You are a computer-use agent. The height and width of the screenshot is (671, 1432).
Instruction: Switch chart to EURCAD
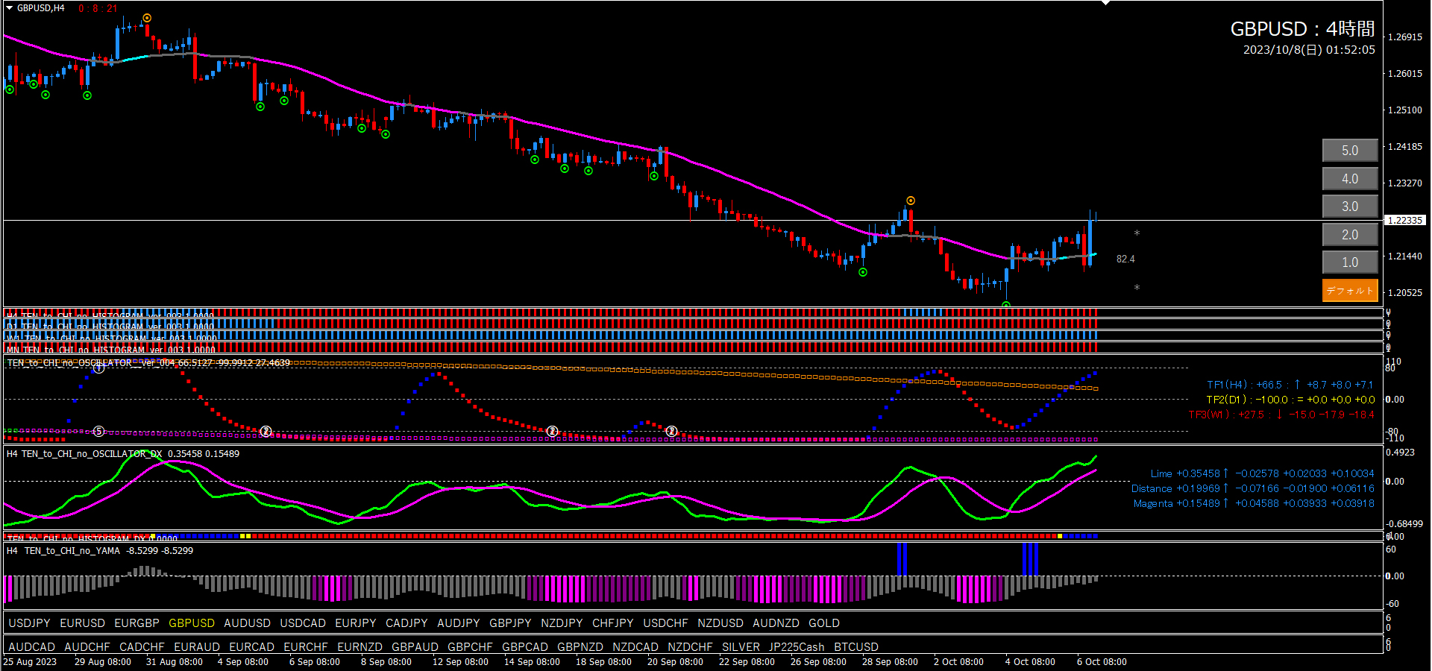(251, 647)
